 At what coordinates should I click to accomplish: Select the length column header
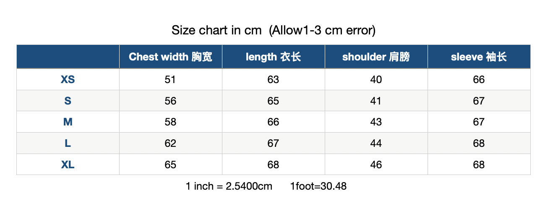(273, 57)
